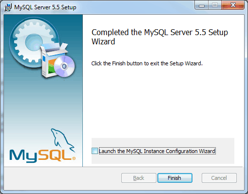Screen dimensions: 248x194
Task: Click the Cancel button
Action: click(x=219, y=178)
